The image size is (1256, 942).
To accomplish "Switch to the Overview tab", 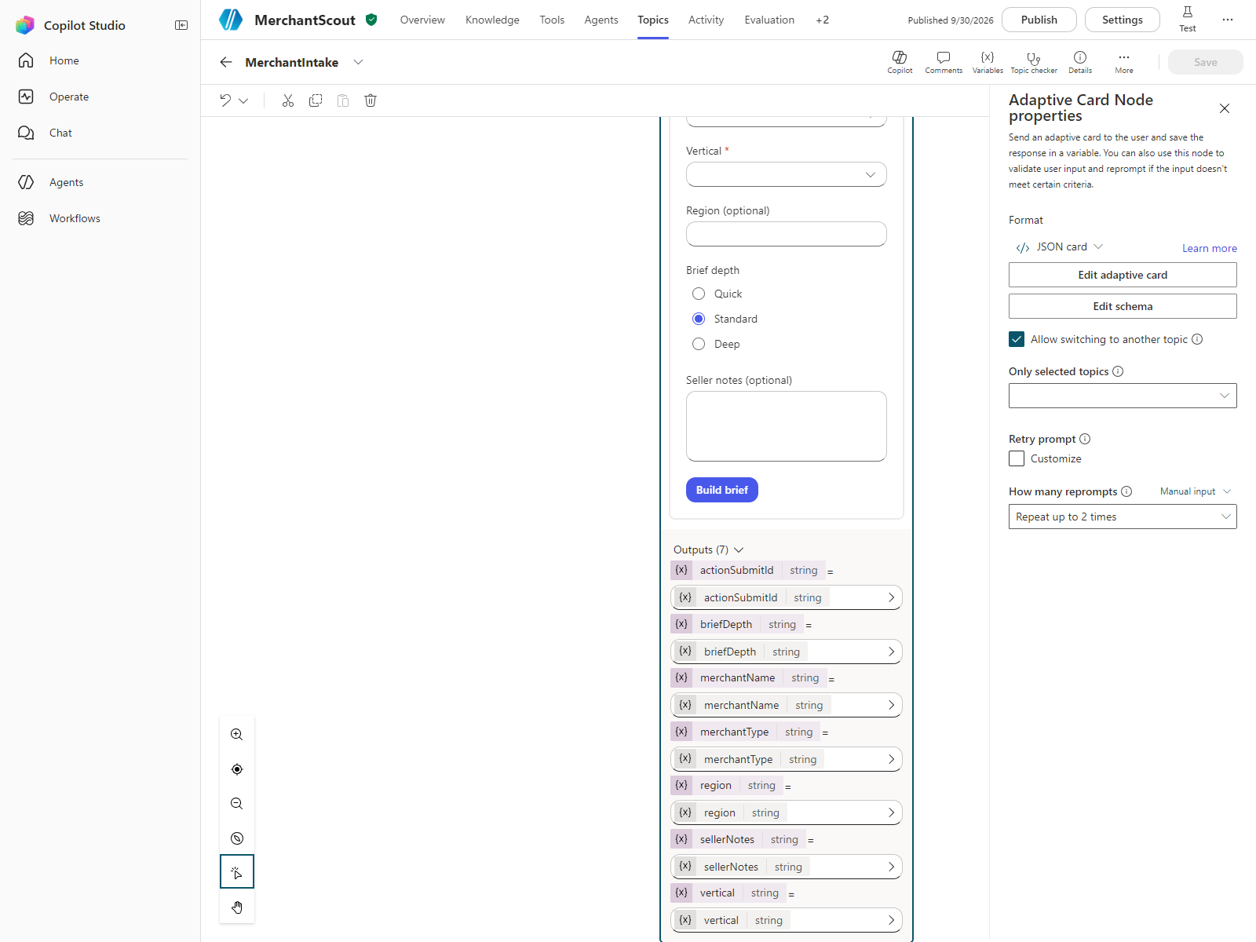I will point(422,20).
